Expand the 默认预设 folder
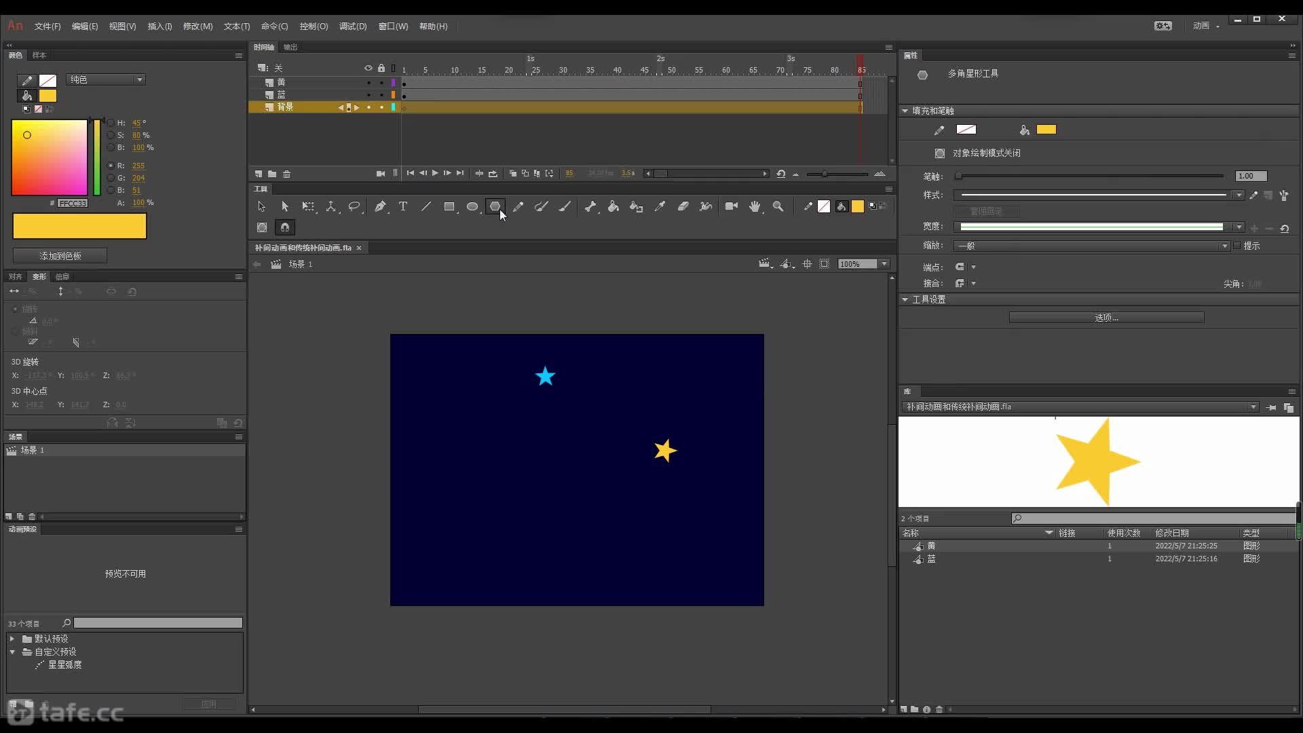 pyautogui.click(x=12, y=639)
